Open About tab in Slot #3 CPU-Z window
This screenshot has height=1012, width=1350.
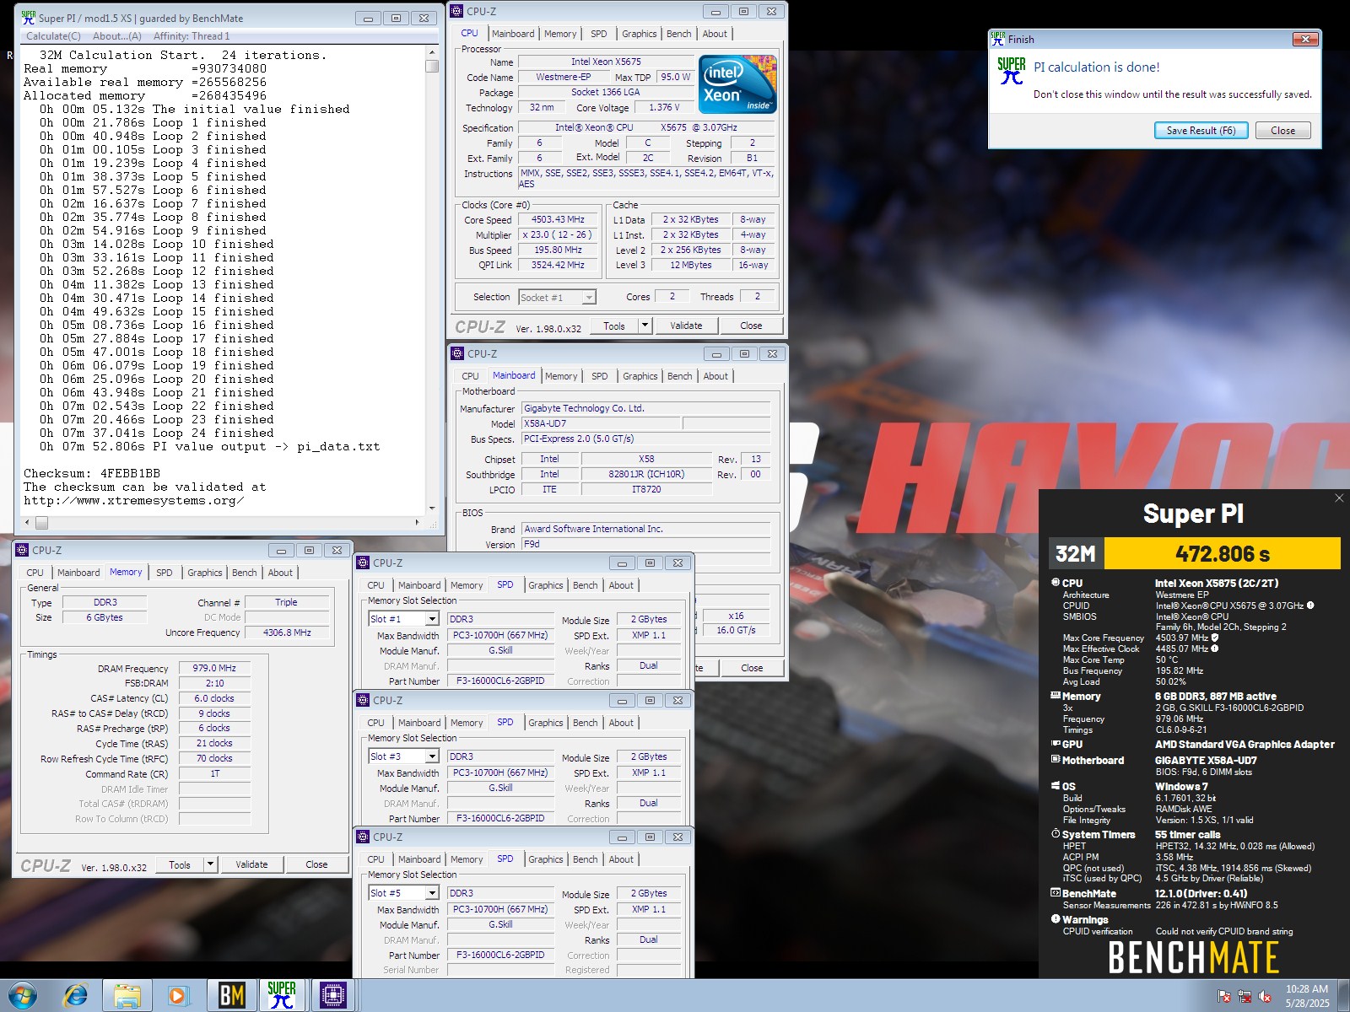click(x=621, y=723)
